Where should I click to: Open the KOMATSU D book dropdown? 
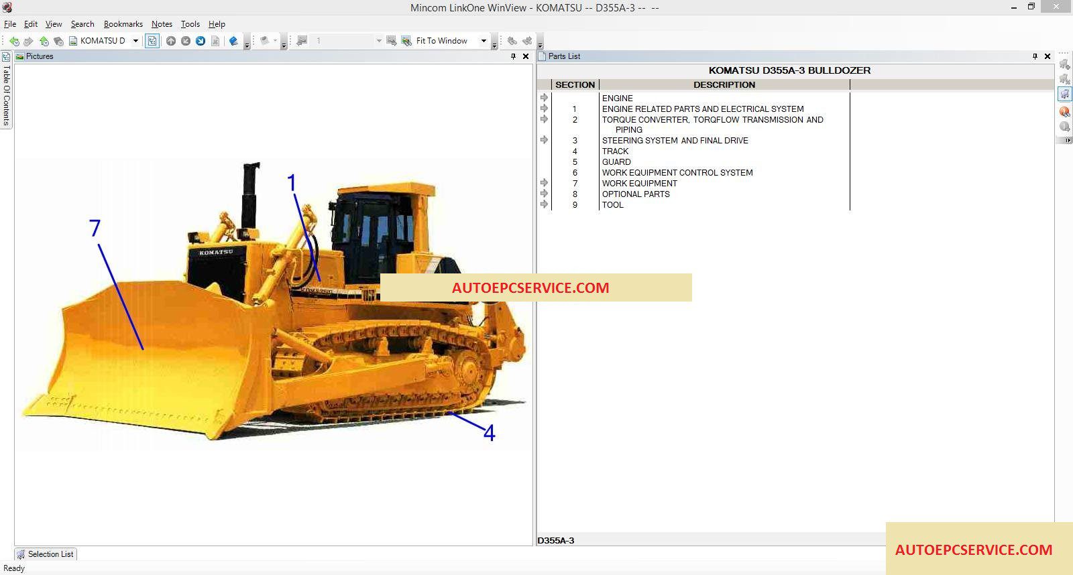135,41
